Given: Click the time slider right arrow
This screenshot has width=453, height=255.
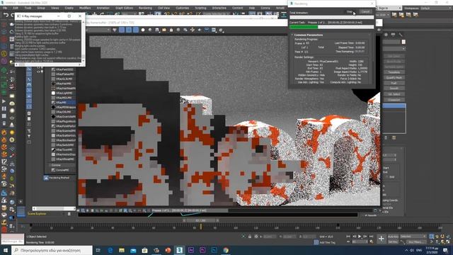Looking at the screenshot, I should 218,220.
